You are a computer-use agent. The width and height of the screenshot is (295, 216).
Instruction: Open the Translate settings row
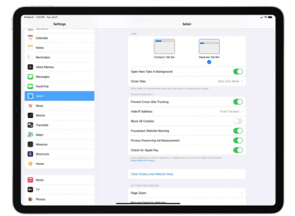coord(59,125)
